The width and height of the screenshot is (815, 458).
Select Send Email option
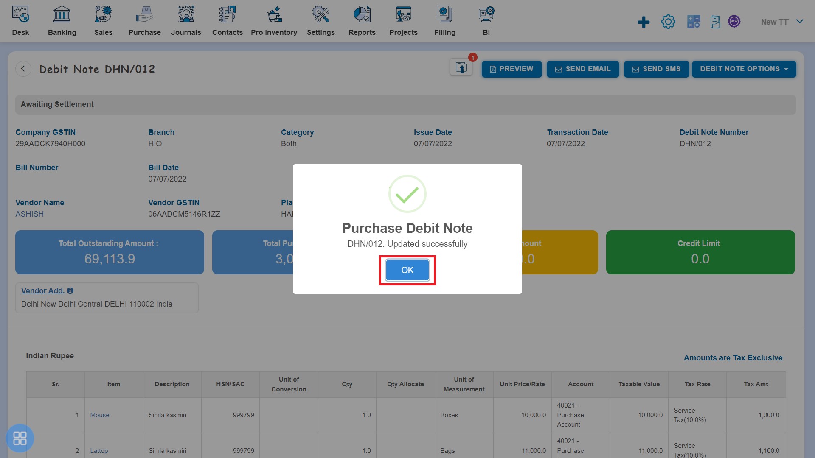[582, 69]
